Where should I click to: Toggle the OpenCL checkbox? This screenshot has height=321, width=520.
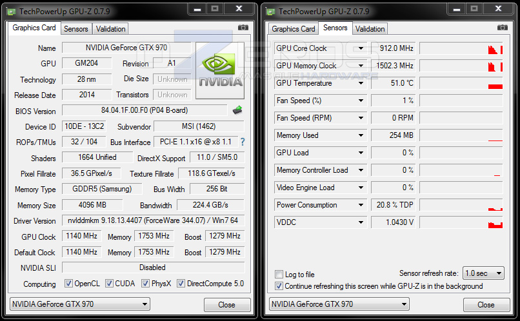[x=68, y=284]
